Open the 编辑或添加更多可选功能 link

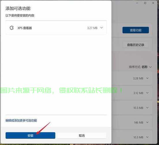pyautogui.click(x=21, y=120)
